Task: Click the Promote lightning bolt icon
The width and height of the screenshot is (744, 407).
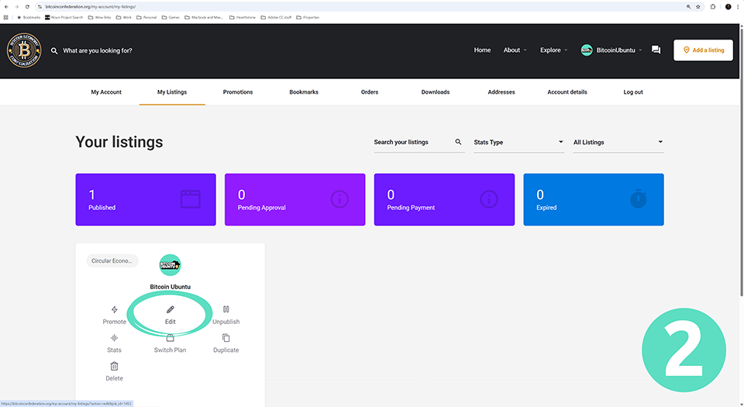Action: tap(115, 310)
